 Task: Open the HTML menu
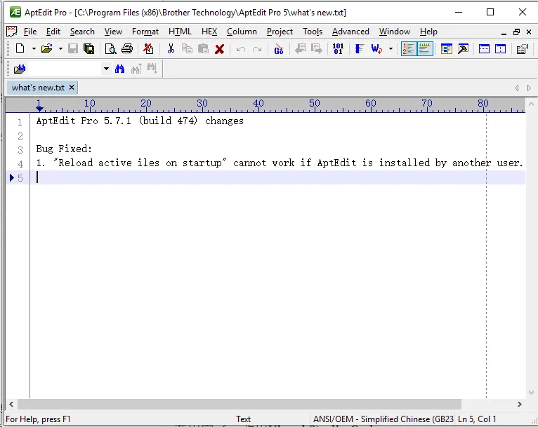[180, 32]
